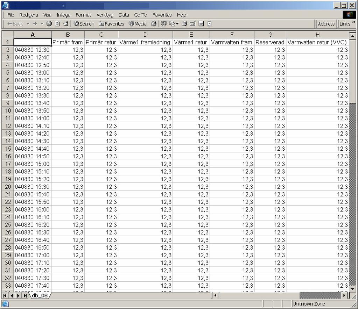Click the 'Primär fram' header cell
The height and width of the screenshot is (309, 358).
pyautogui.click(x=68, y=42)
